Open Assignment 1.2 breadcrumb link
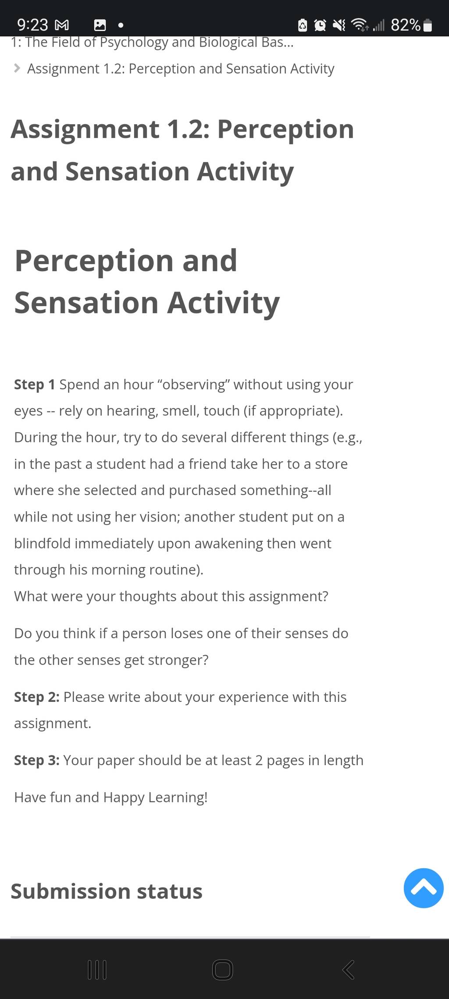 point(181,69)
